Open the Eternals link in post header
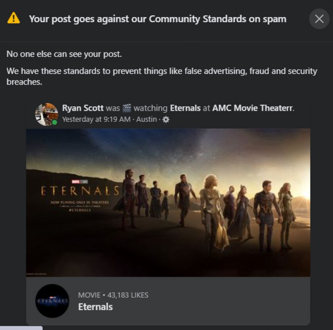Image resolution: width=333 pixels, height=330 pixels. (x=185, y=108)
